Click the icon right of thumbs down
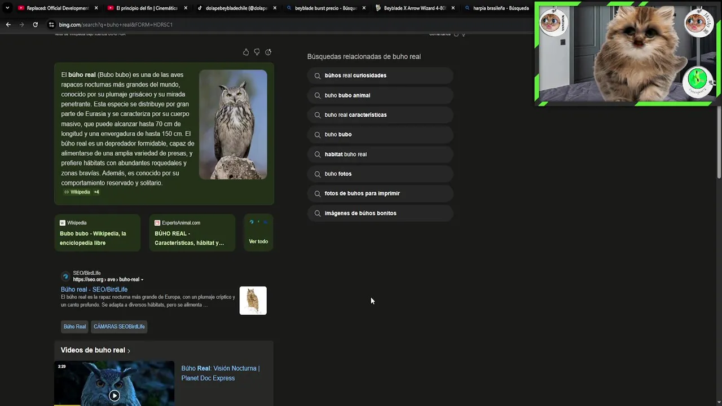 [268, 52]
